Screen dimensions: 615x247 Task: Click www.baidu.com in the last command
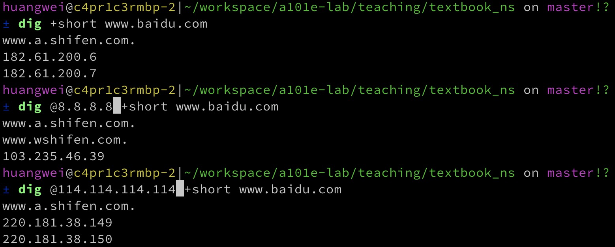point(291,189)
